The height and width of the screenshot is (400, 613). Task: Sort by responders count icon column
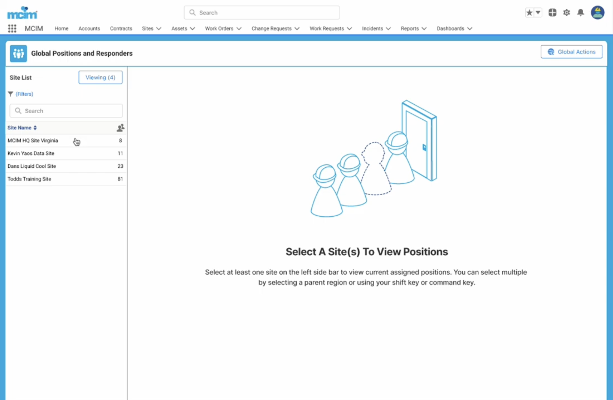120,128
